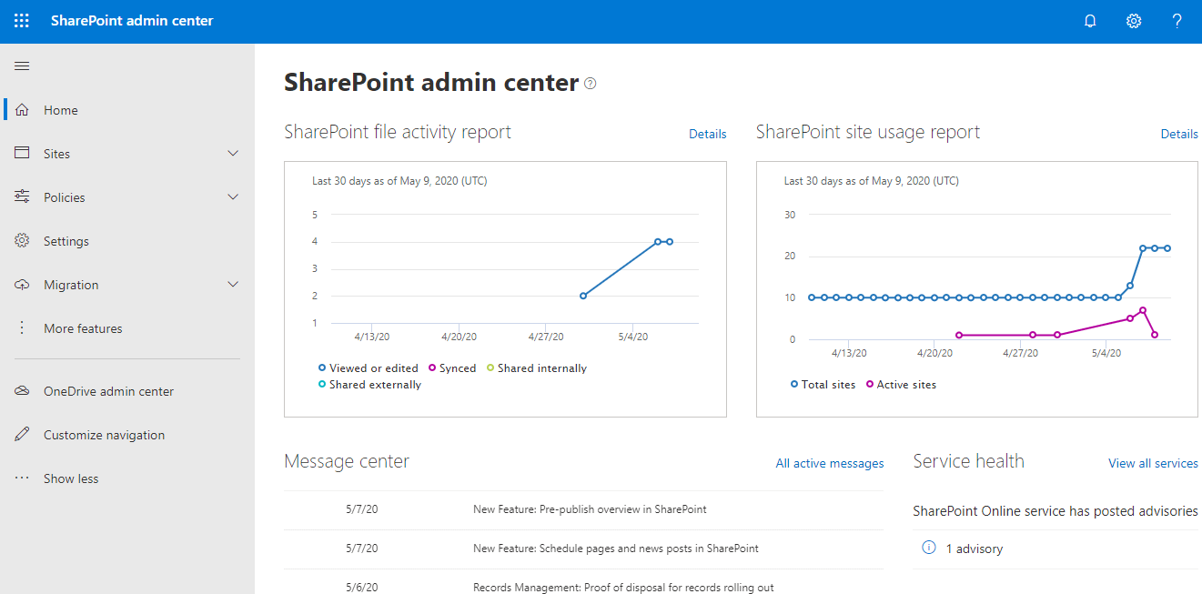Toggle the Shared externally legend item
The height and width of the screenshot is (594, 1202).
(369, 385)
